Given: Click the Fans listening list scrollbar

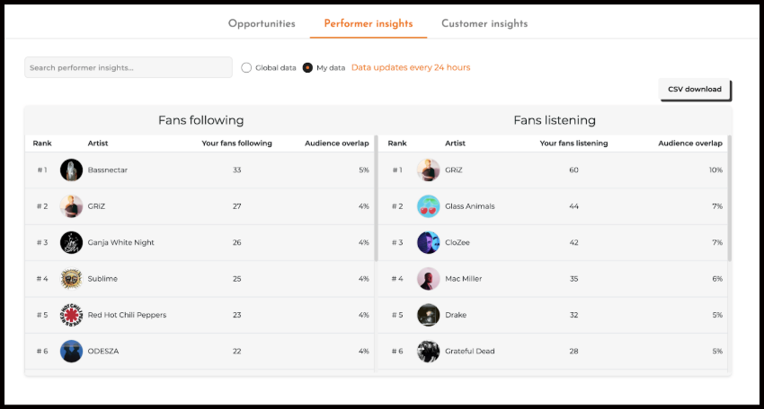Looking at the screenshot, I should [729, 197].
